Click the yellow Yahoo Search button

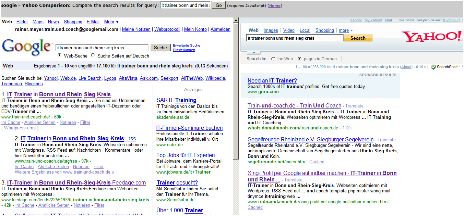point(358,38)
